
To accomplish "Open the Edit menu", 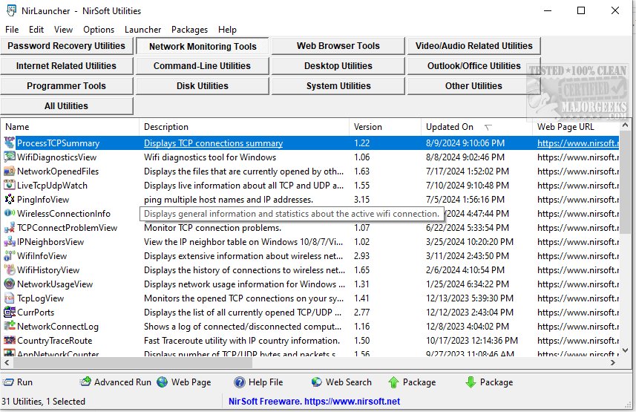I will 36,30.
